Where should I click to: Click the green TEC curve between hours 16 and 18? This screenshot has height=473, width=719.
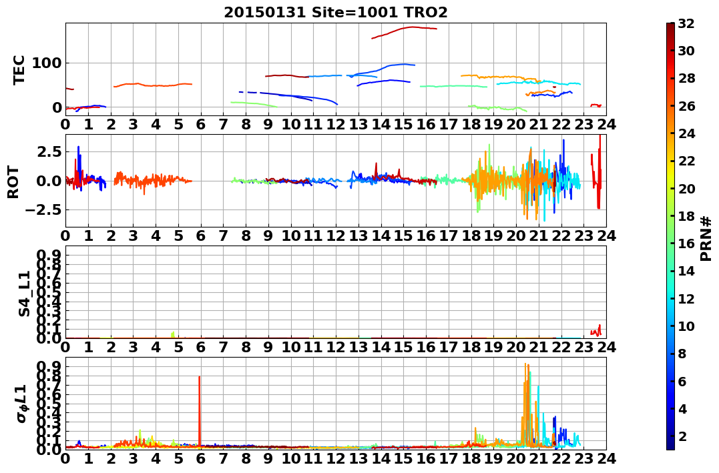(453, 86)
